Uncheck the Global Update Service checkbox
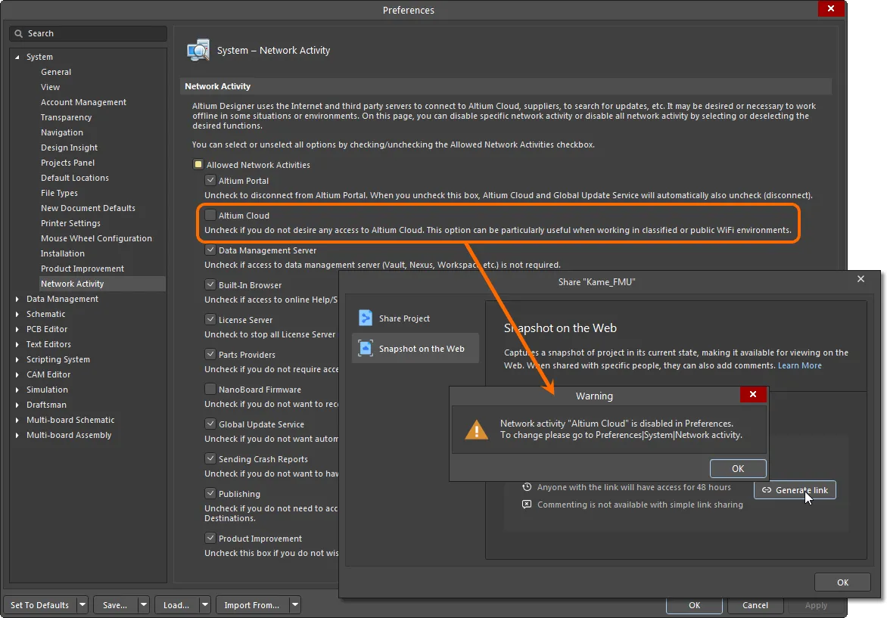Image resolution: width=887 pixels, height=618 pixels. coord(210,424)
